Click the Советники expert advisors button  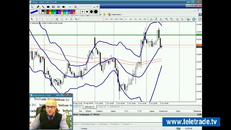tap(114, 14)
